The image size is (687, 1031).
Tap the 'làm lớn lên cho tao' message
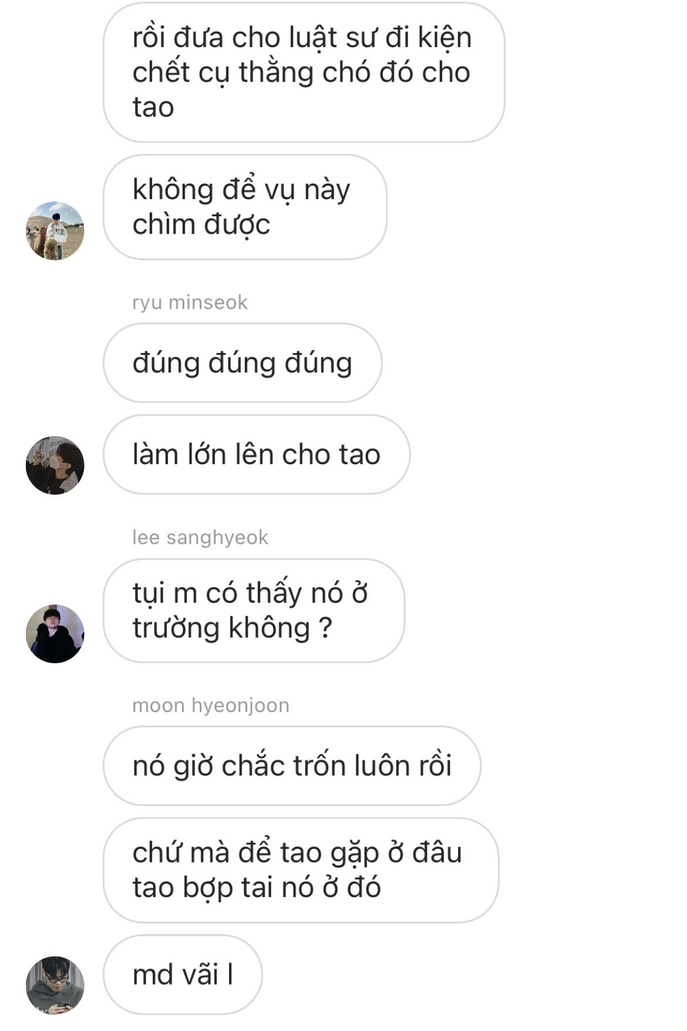(257, 454)
